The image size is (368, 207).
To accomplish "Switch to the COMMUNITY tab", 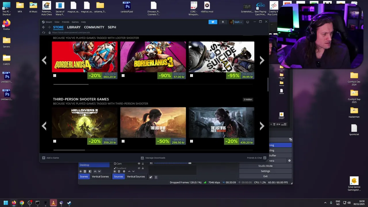I will 94,27.
